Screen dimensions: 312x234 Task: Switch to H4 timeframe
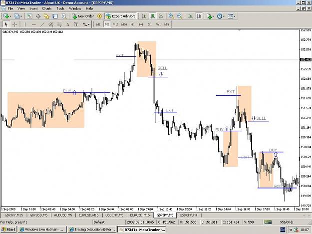(141, 24)
